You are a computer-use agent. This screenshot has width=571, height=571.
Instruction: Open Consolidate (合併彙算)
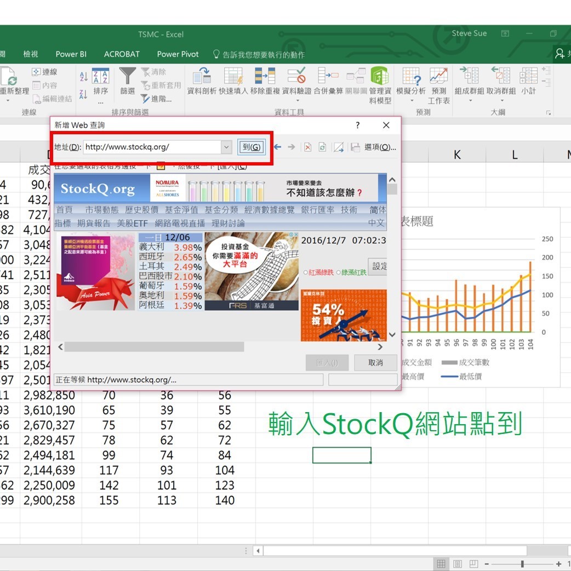328,81
